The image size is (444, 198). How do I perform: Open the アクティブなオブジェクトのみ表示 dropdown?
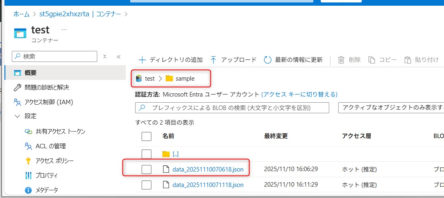click(391, 108)
